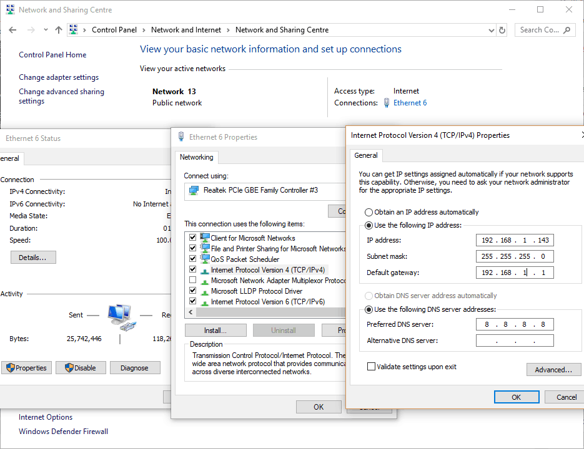
Task: Click the Up one level arrow
Action: [x=59, y=30]
